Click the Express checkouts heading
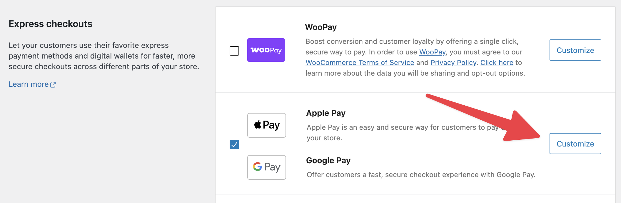Viewport: 621px width, 203px height. click(x=50, y=24)
